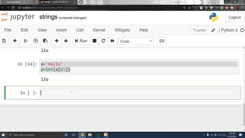Click the In [14] cell prompt
245x138 pixels.
click(27, 64)
